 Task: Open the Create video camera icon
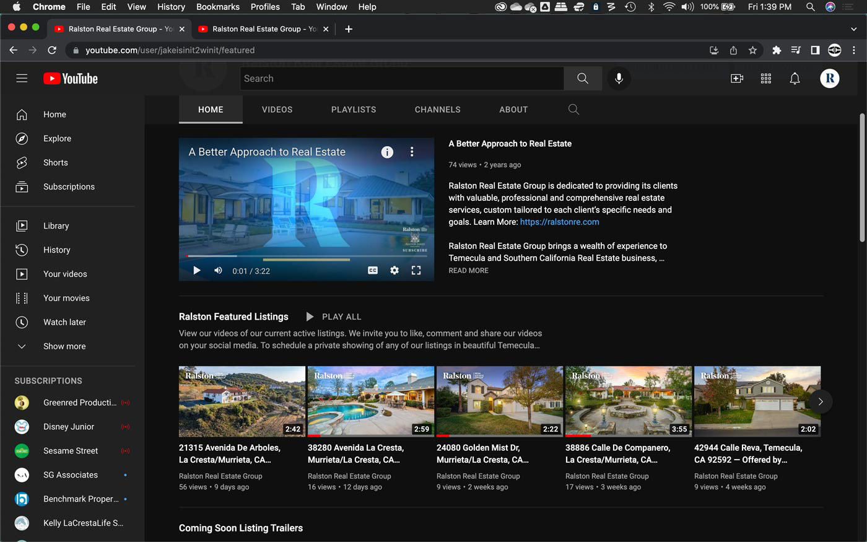[737, 79]
